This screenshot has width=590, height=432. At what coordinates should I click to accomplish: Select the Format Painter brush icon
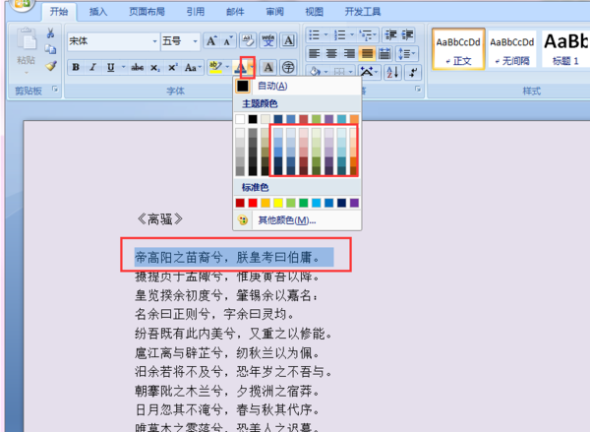pyautogui.click(x=51, y=66)
